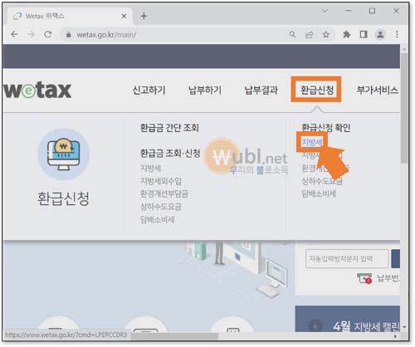415x347 pixels.
Task: Open the tab search chevron
Action: pyautogui.click(x=325, y=11)
